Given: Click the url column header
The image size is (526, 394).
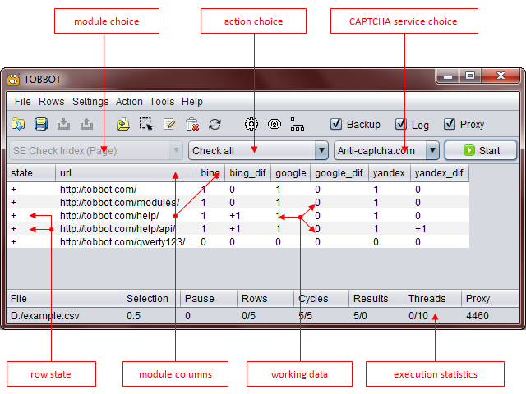Looking at the screenshot, I should click(126, 173).
